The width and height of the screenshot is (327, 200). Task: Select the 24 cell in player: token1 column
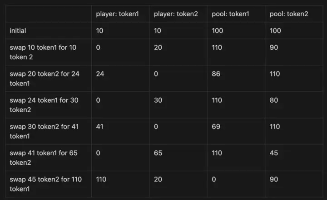coord(100,74)
